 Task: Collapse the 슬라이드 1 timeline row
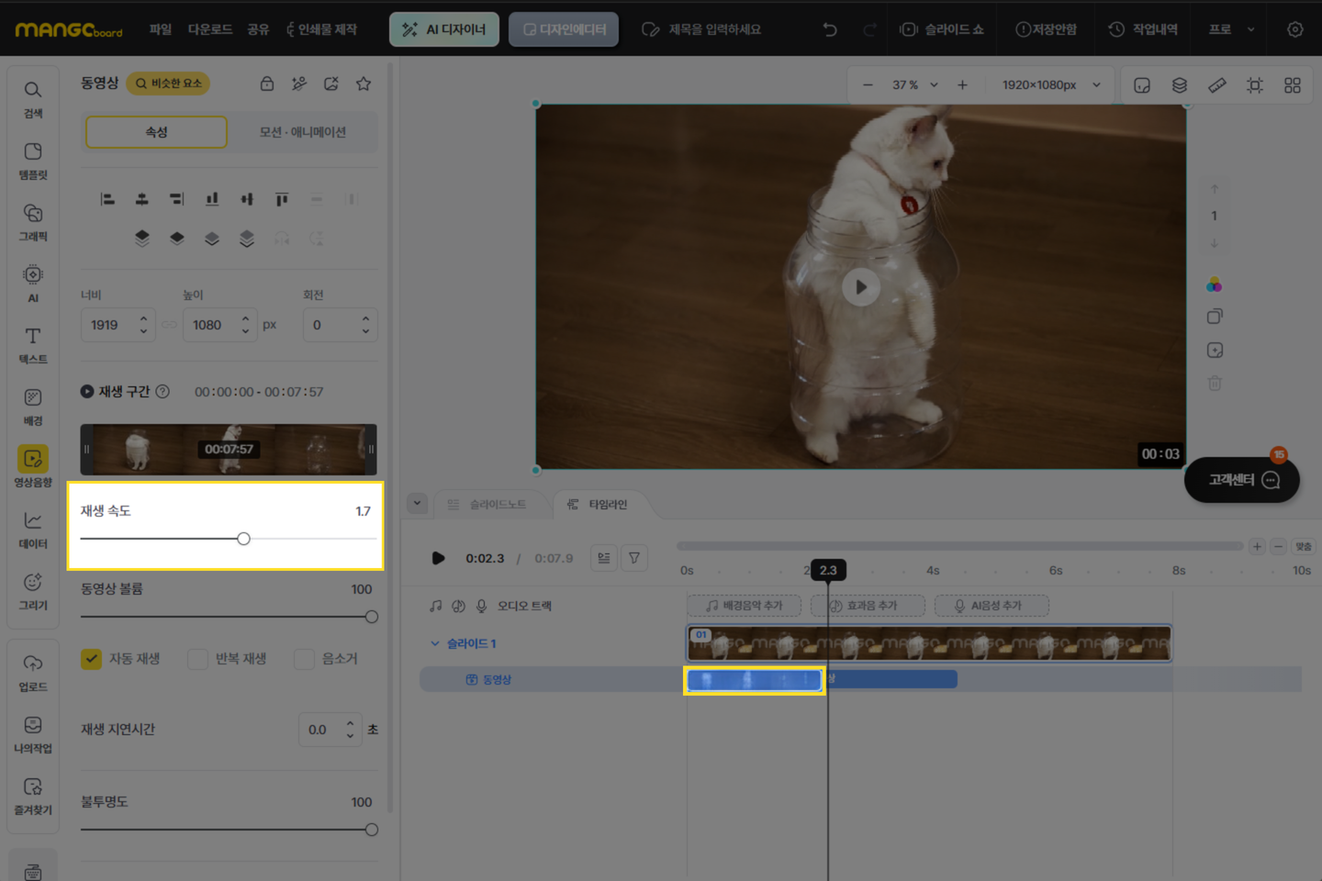click(435, 643)
